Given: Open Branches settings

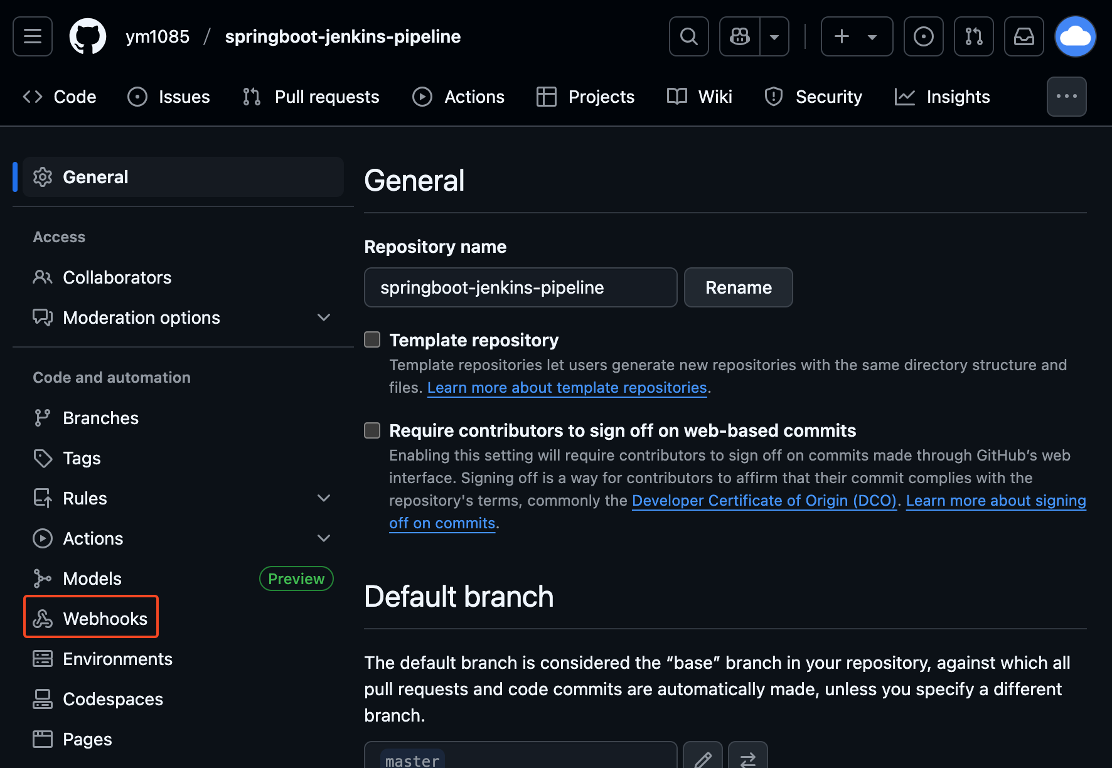Looking at the screenshot, I should [183, 418].
